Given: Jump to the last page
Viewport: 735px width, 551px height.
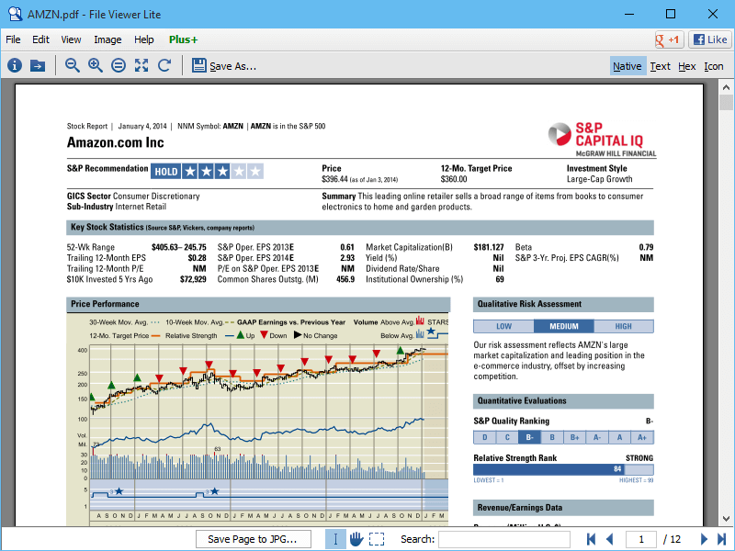Looking at the screenshot, I should (722, 539).
